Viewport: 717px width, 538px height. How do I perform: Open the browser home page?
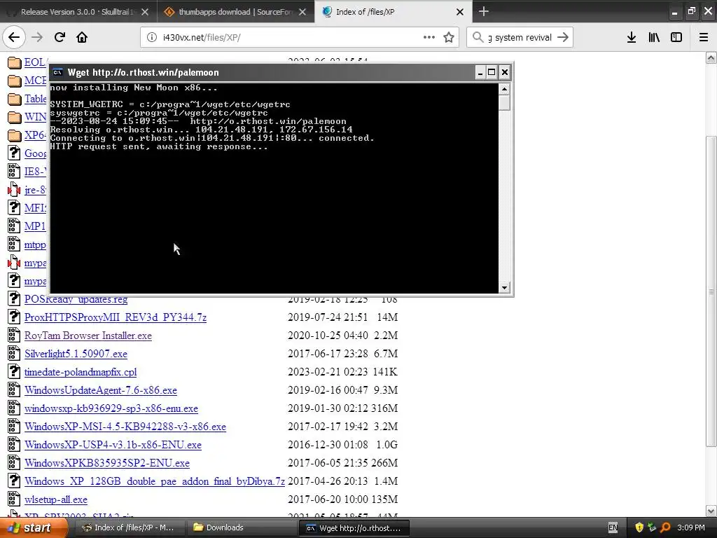(x=82, y=38)
